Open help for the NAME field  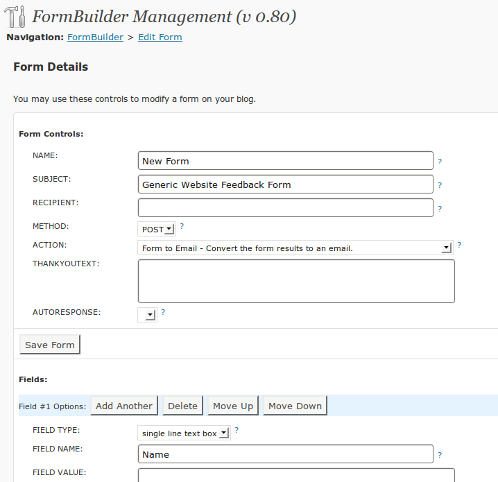coord(440,162)
